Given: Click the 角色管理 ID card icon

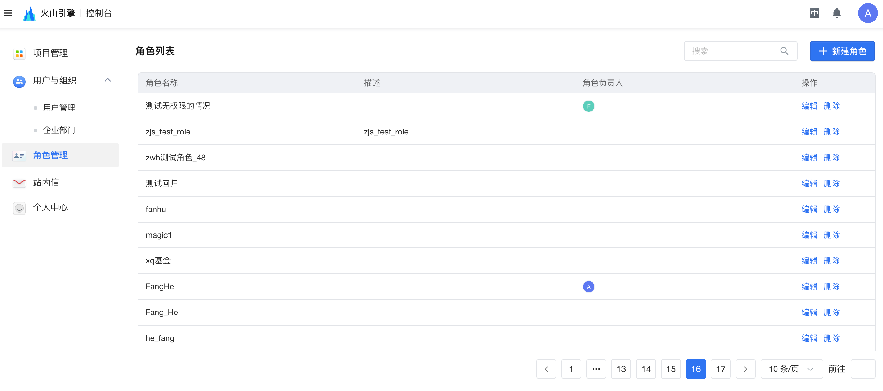Looking at the screenshot, I should point(19,156).
